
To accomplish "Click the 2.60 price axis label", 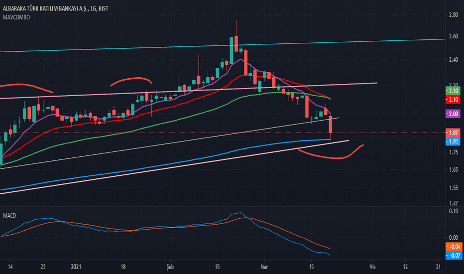I will click(x=454, y=36).
